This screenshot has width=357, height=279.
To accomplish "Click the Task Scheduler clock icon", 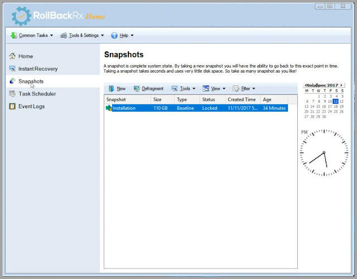I will point(12,94).
